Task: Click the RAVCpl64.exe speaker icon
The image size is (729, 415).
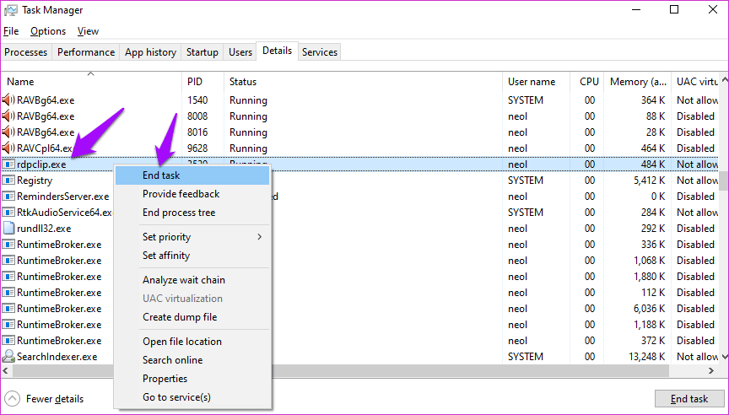Action: click(x=9, y=148)
